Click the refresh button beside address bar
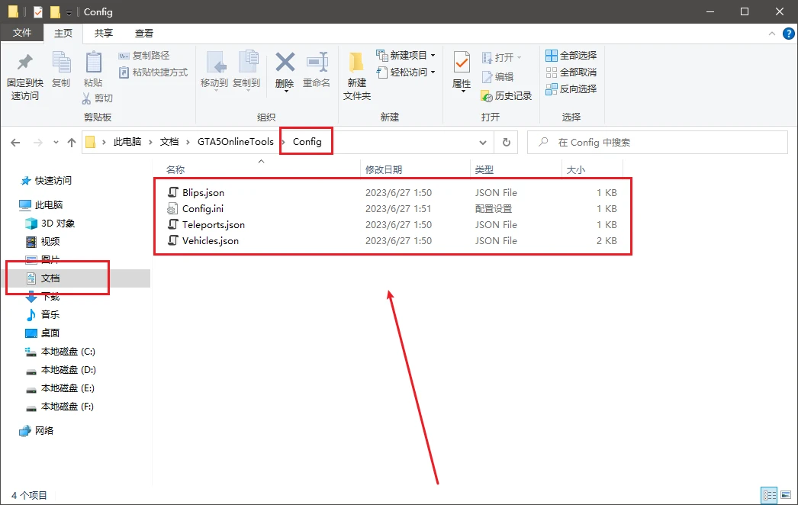This screenshot has width=798, height=505. tap(506, 142)
